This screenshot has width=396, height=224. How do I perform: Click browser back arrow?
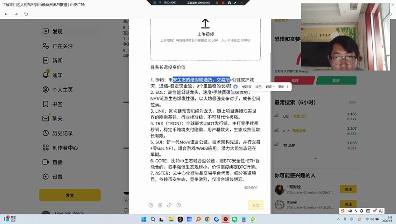click(6, 14)
